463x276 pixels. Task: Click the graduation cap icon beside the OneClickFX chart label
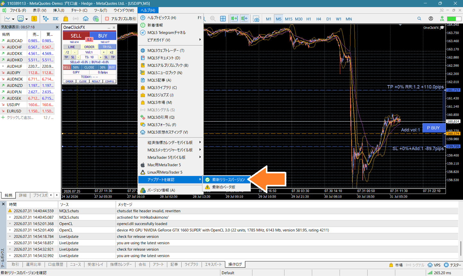tap(442, 28)
